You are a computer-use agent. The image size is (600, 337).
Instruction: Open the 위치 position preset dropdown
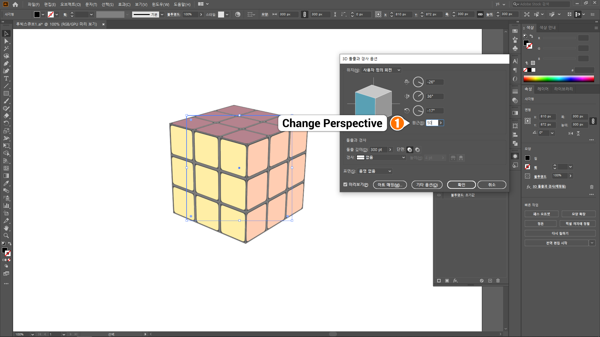pos(381,70)
